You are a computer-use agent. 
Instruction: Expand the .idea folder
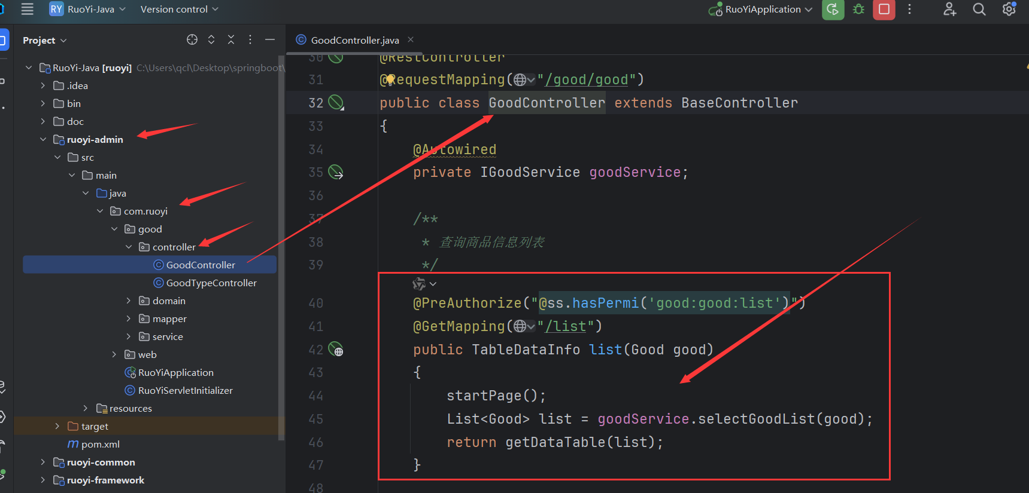[43, 85]
